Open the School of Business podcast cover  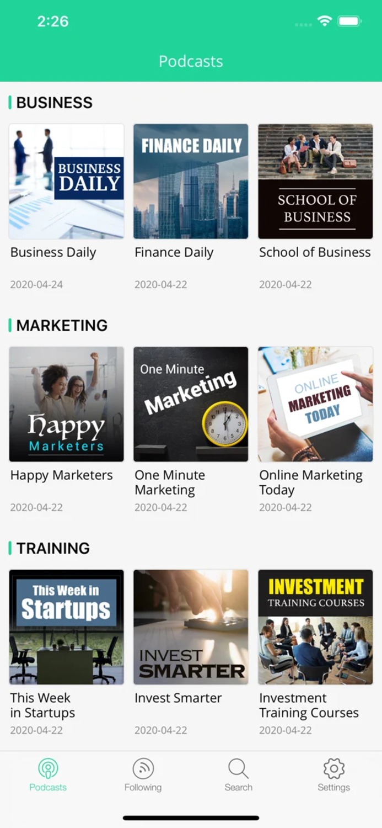(x=315, y=181)
